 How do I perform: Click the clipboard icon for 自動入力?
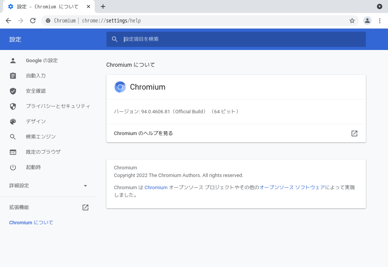13,76
